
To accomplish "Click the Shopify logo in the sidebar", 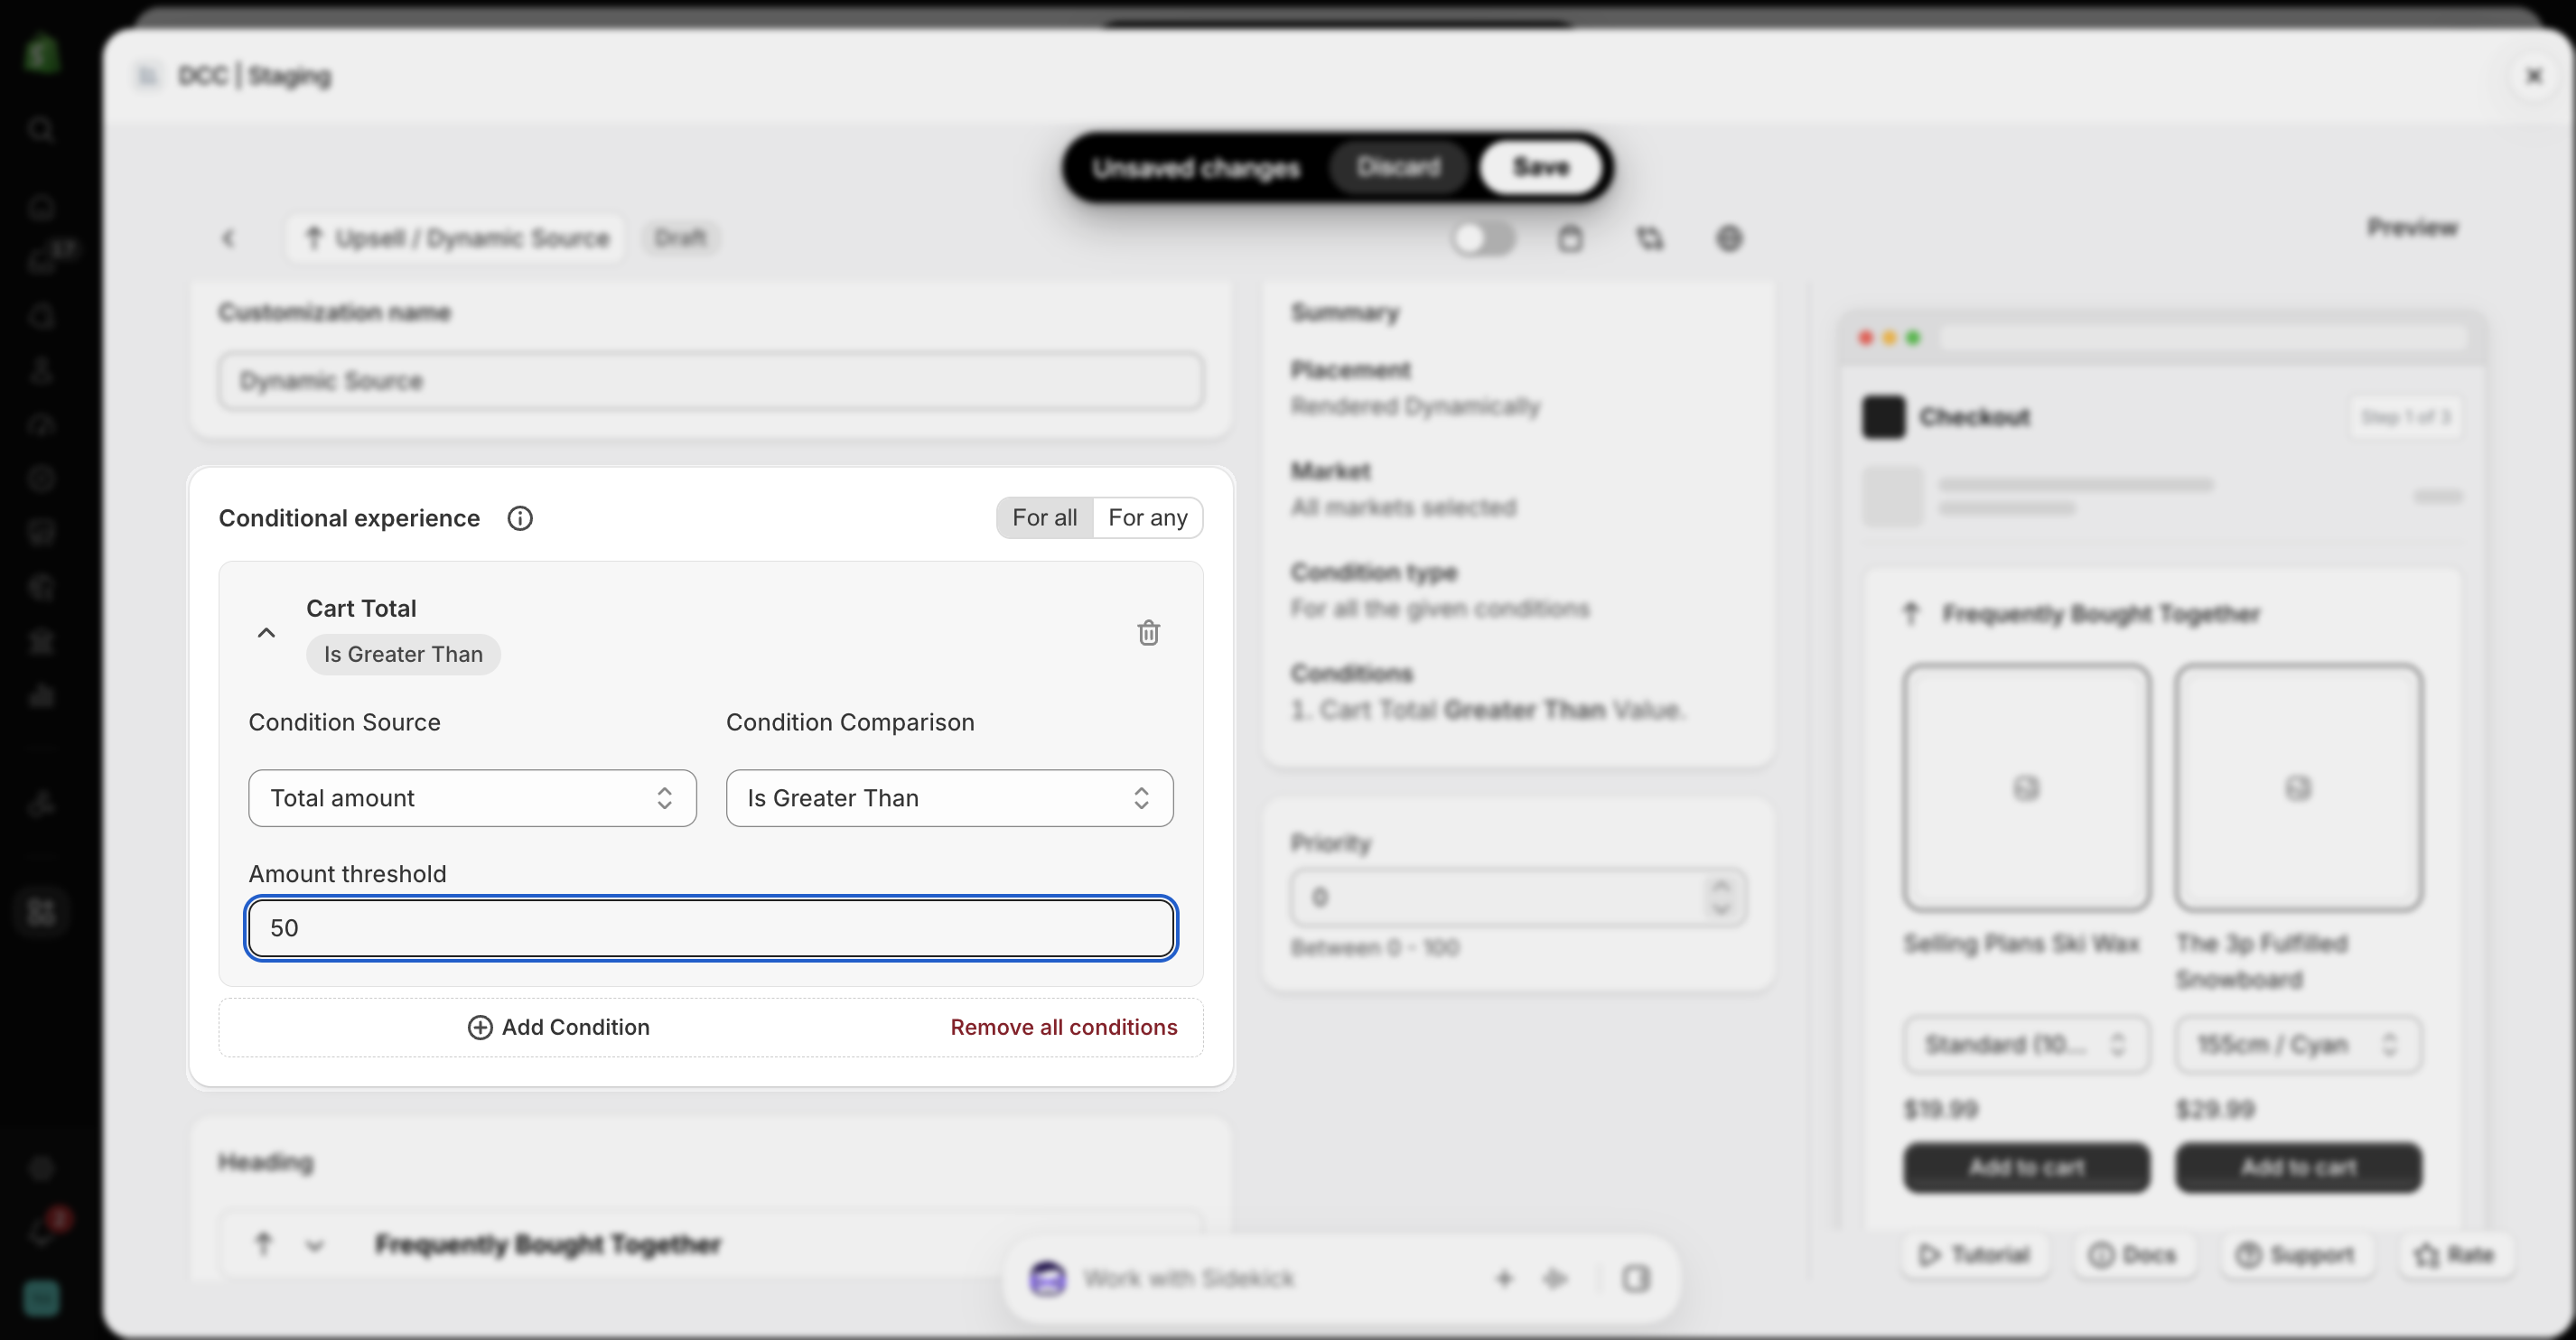I will (41, 53).
